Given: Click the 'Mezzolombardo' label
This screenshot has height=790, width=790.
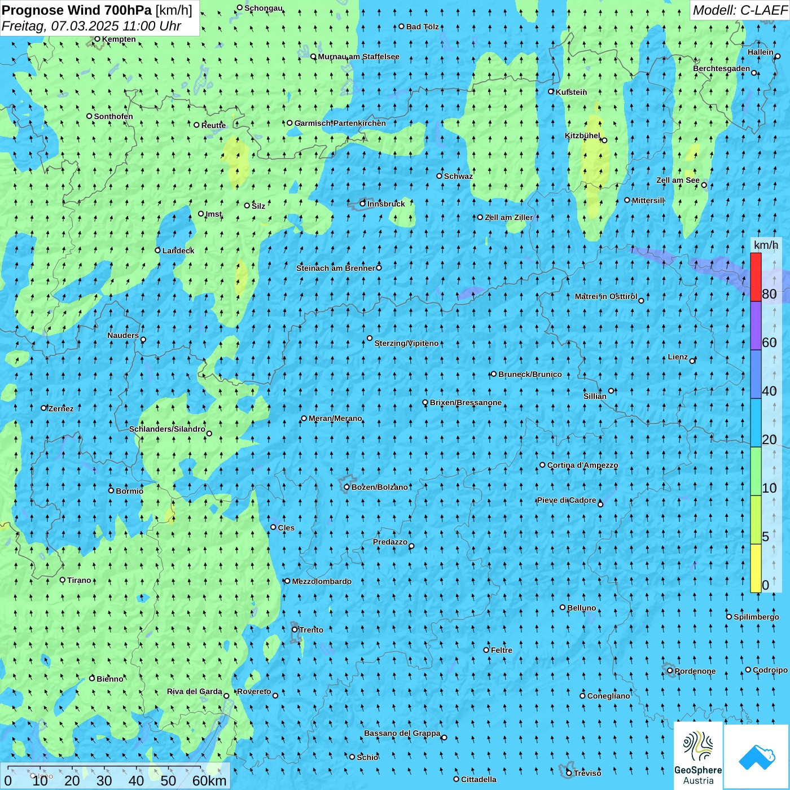Looking at the screenshot, I should pos(322,581).
